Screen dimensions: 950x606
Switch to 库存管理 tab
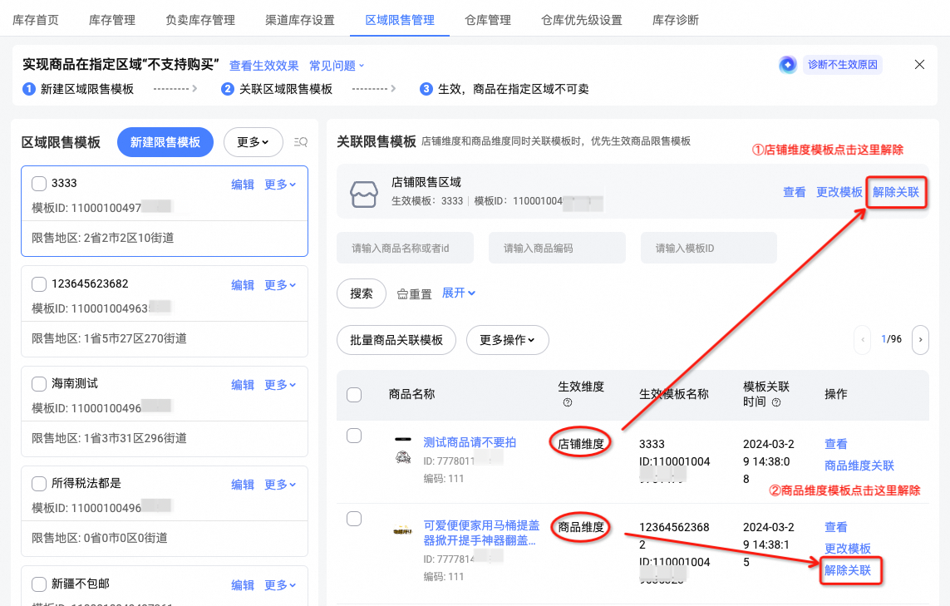click(x=112, y=20)
